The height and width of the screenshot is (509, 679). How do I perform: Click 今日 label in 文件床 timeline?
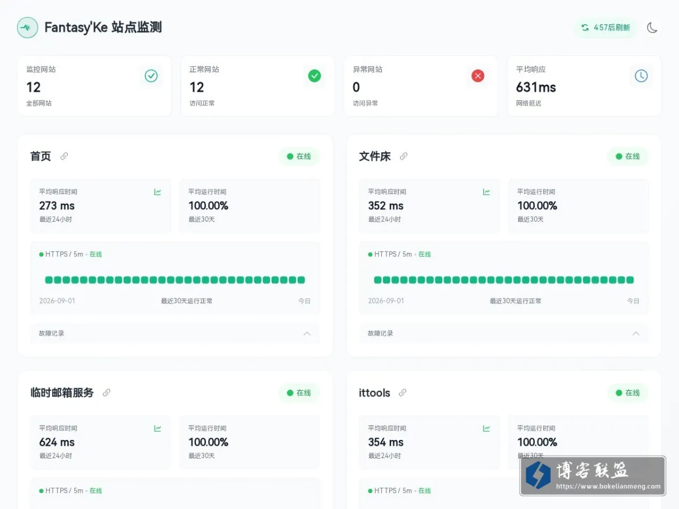[x=633, y=301]
